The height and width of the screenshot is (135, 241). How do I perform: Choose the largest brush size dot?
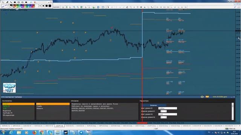tap(50, 6)
